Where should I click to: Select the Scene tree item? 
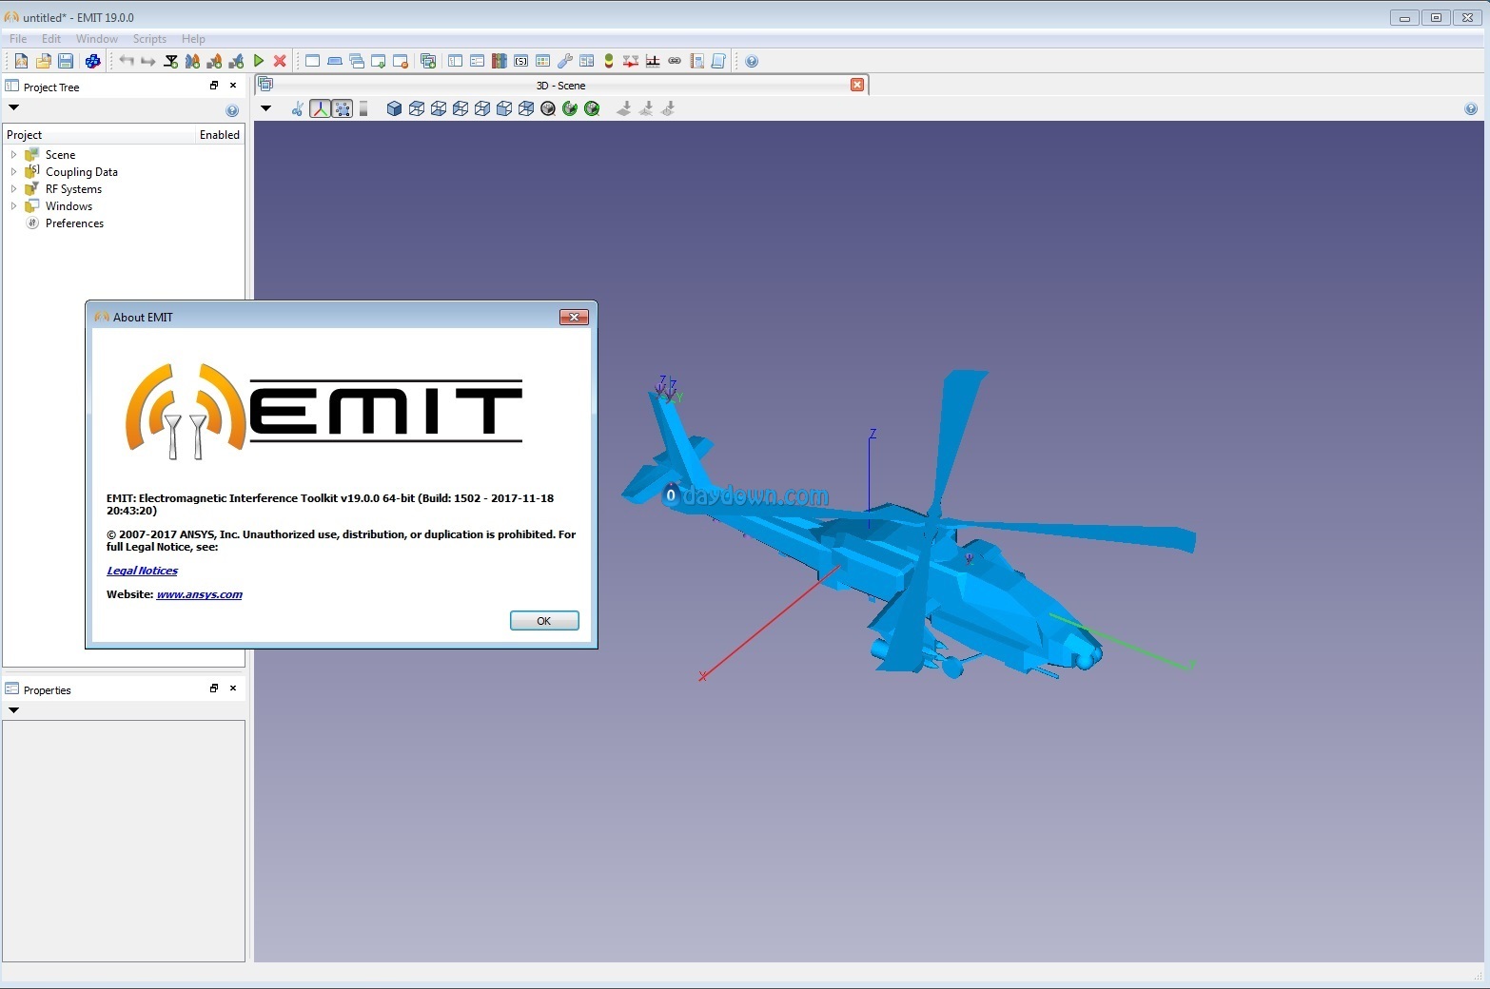(60, 155)
